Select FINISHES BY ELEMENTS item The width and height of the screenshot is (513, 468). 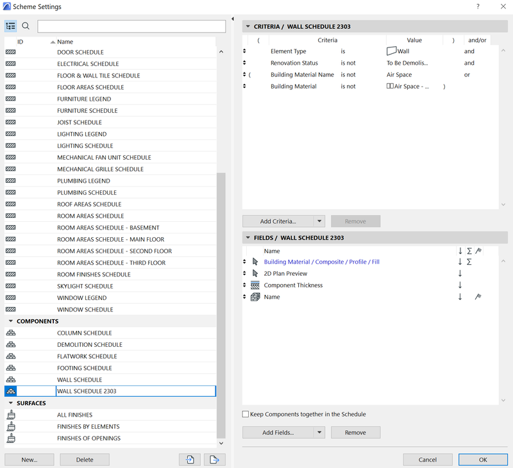[110, 426]
